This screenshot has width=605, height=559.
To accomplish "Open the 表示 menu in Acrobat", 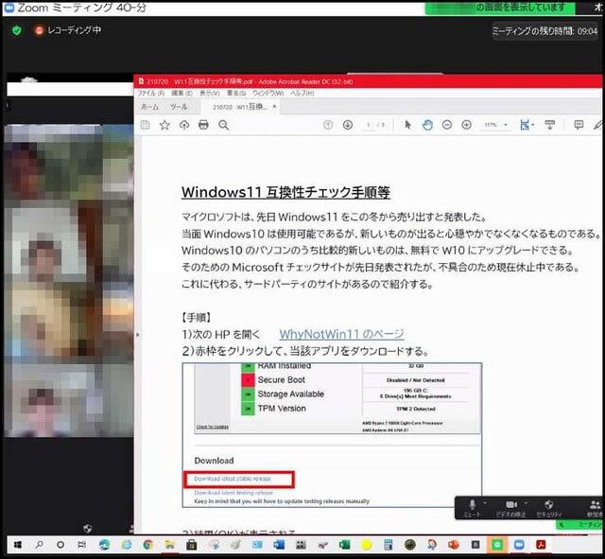I will (x=210, y=94).
